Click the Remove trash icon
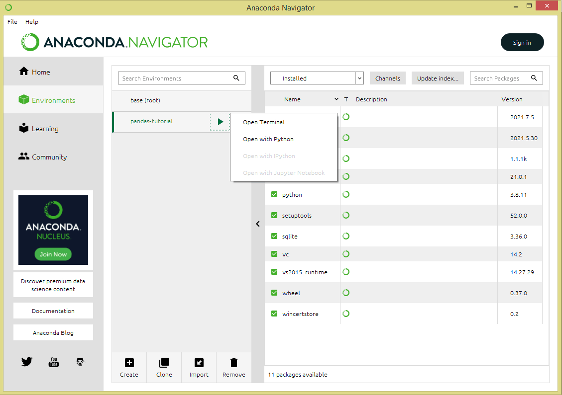 [x=233, y=363]
